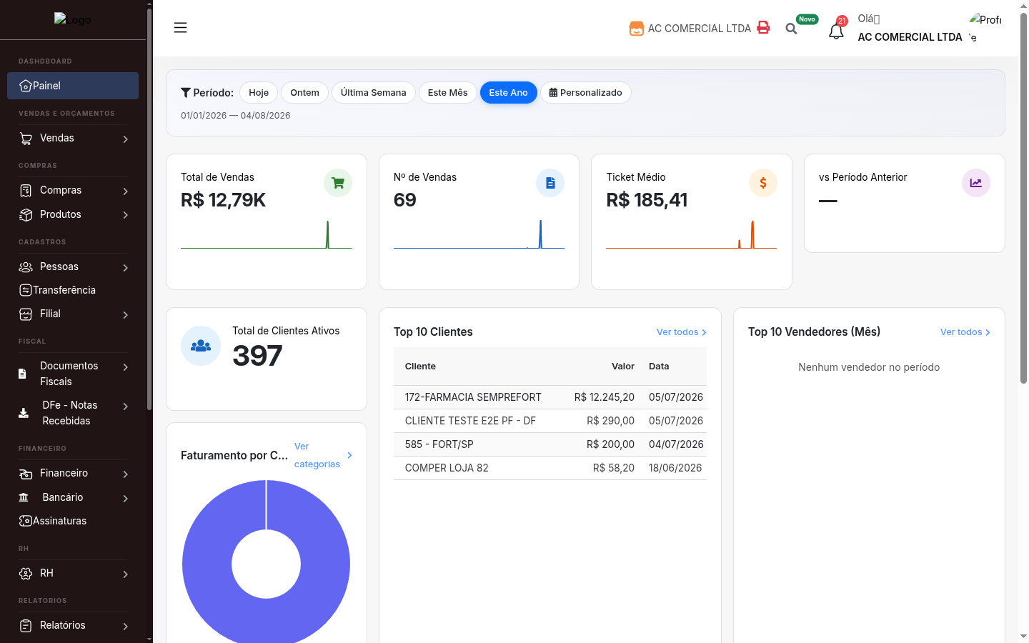Click the Compras icon in sidebar
Image resolution: width=1029 pixels, height=643 pixels.
click(26, 190)
